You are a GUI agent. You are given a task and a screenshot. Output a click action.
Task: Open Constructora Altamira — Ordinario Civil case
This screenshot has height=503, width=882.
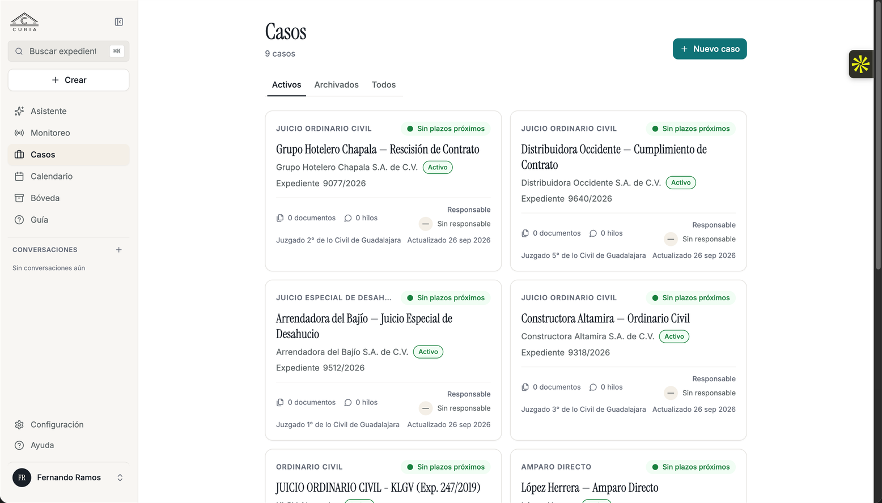pos(605,318)
